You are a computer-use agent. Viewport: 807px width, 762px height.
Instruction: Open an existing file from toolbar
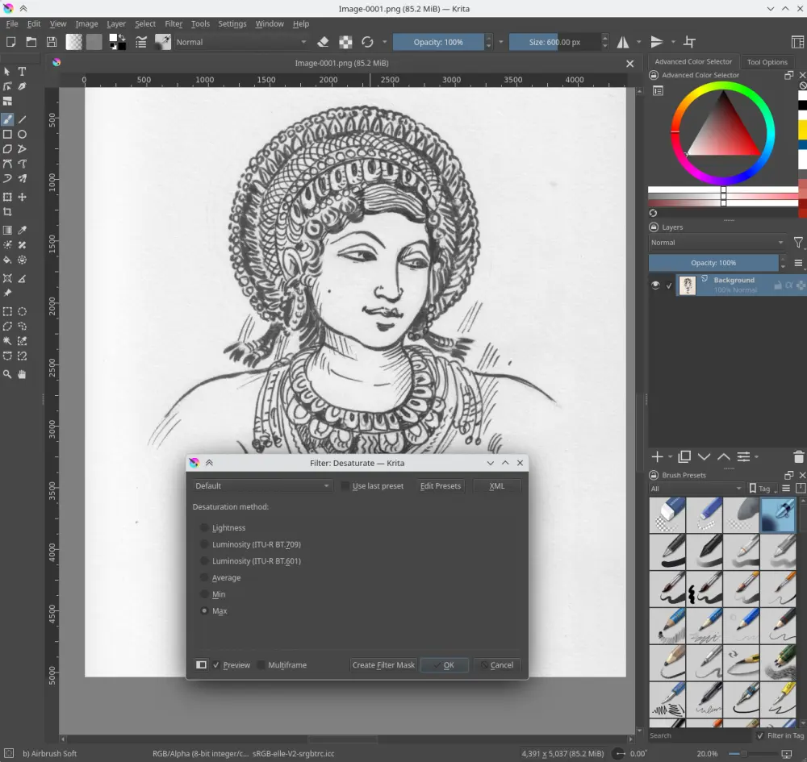click(31, 42)
